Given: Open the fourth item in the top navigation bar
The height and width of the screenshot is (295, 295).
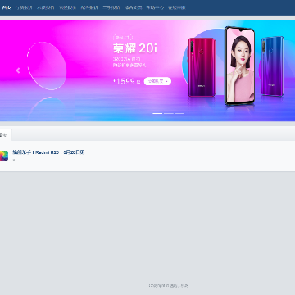Looking at the screenshot, I should point(68,7).
